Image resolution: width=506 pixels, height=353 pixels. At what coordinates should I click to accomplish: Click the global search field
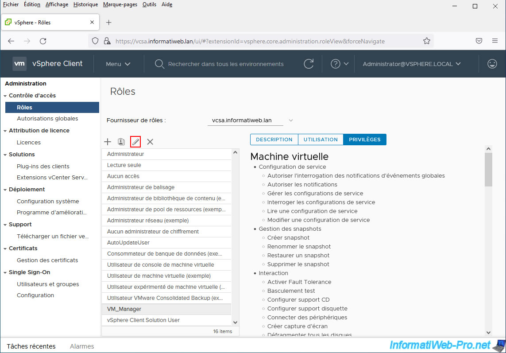pyautogui.click(x=226, y=64)
